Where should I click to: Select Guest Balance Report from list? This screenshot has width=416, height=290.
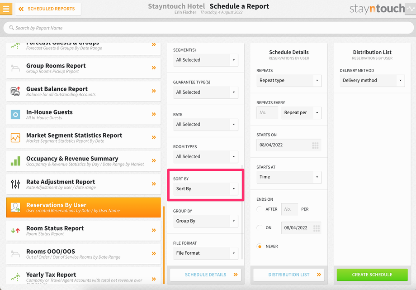point(84,91)
